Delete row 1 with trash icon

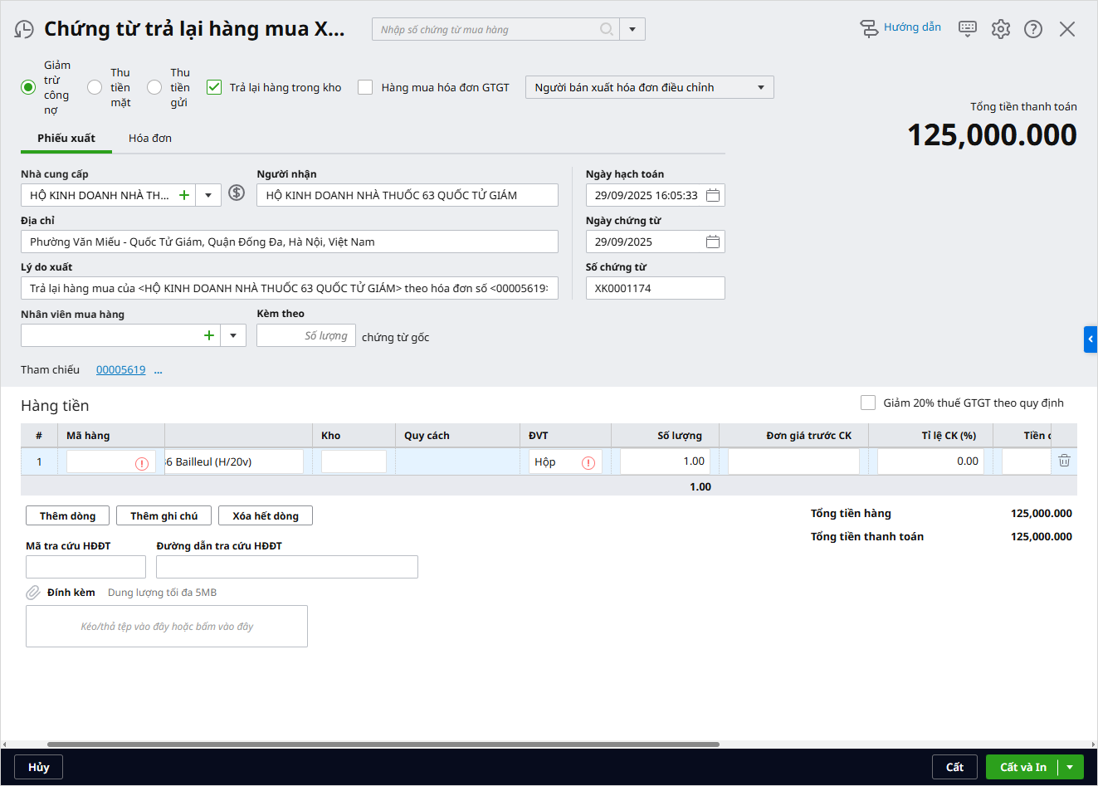coord(1064,461)
